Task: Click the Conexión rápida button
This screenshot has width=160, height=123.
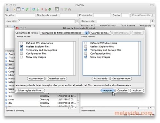Action: pos(141,15)
